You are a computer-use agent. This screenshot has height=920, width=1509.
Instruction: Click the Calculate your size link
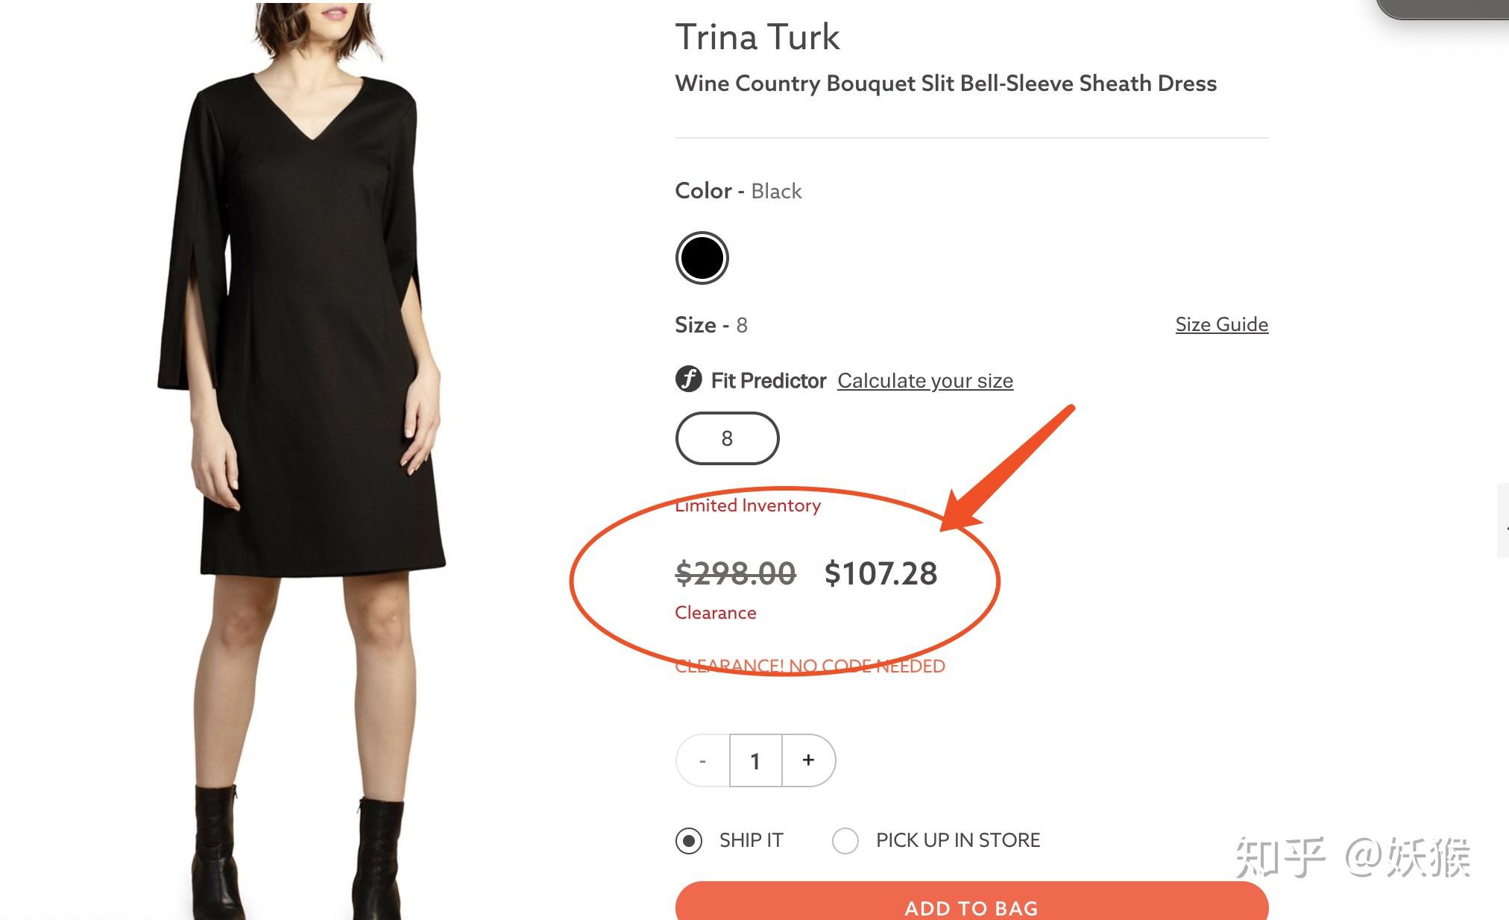pos(924,381)
